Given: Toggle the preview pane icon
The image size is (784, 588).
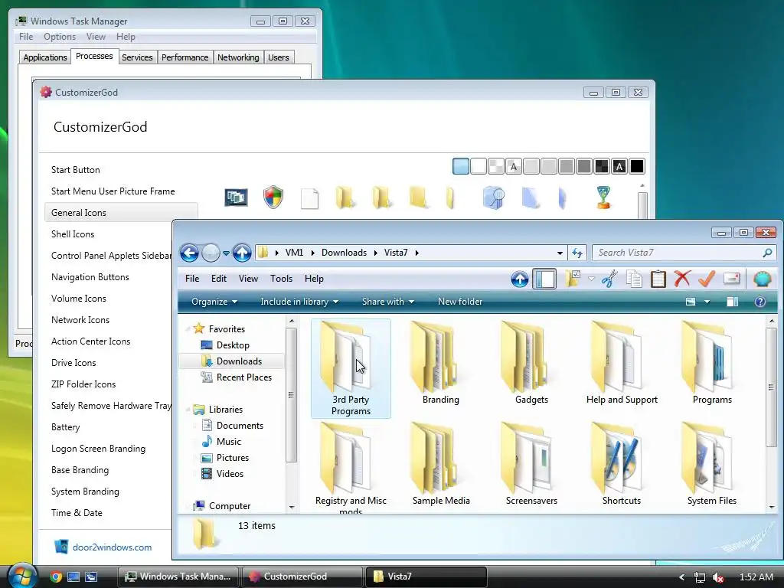Looking at the screenshot, I should [733, 302].
